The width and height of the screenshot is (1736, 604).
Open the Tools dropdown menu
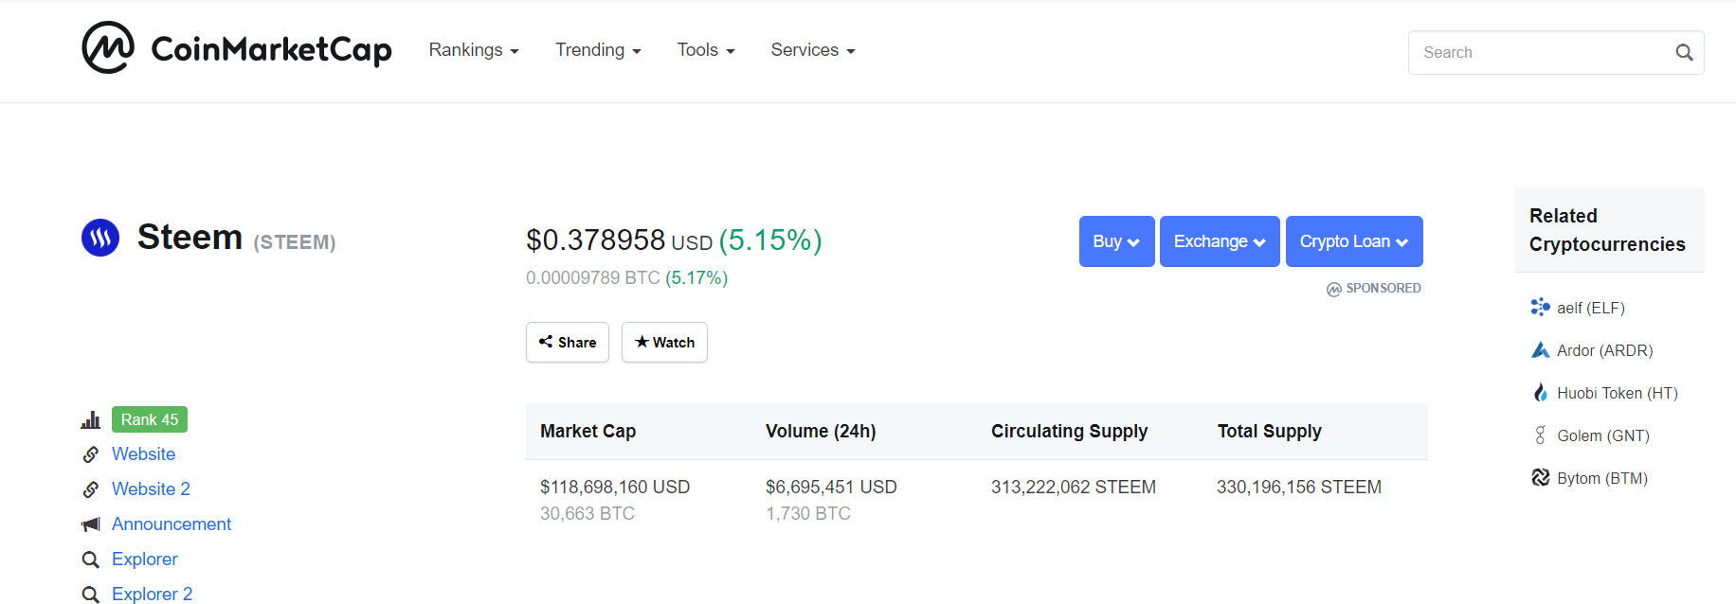tap(706, 50)
